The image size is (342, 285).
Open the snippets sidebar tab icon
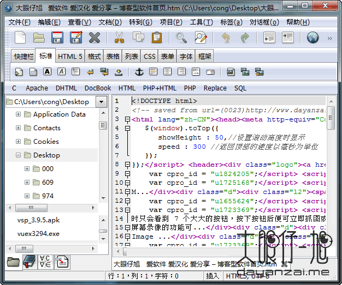[62, 262]
